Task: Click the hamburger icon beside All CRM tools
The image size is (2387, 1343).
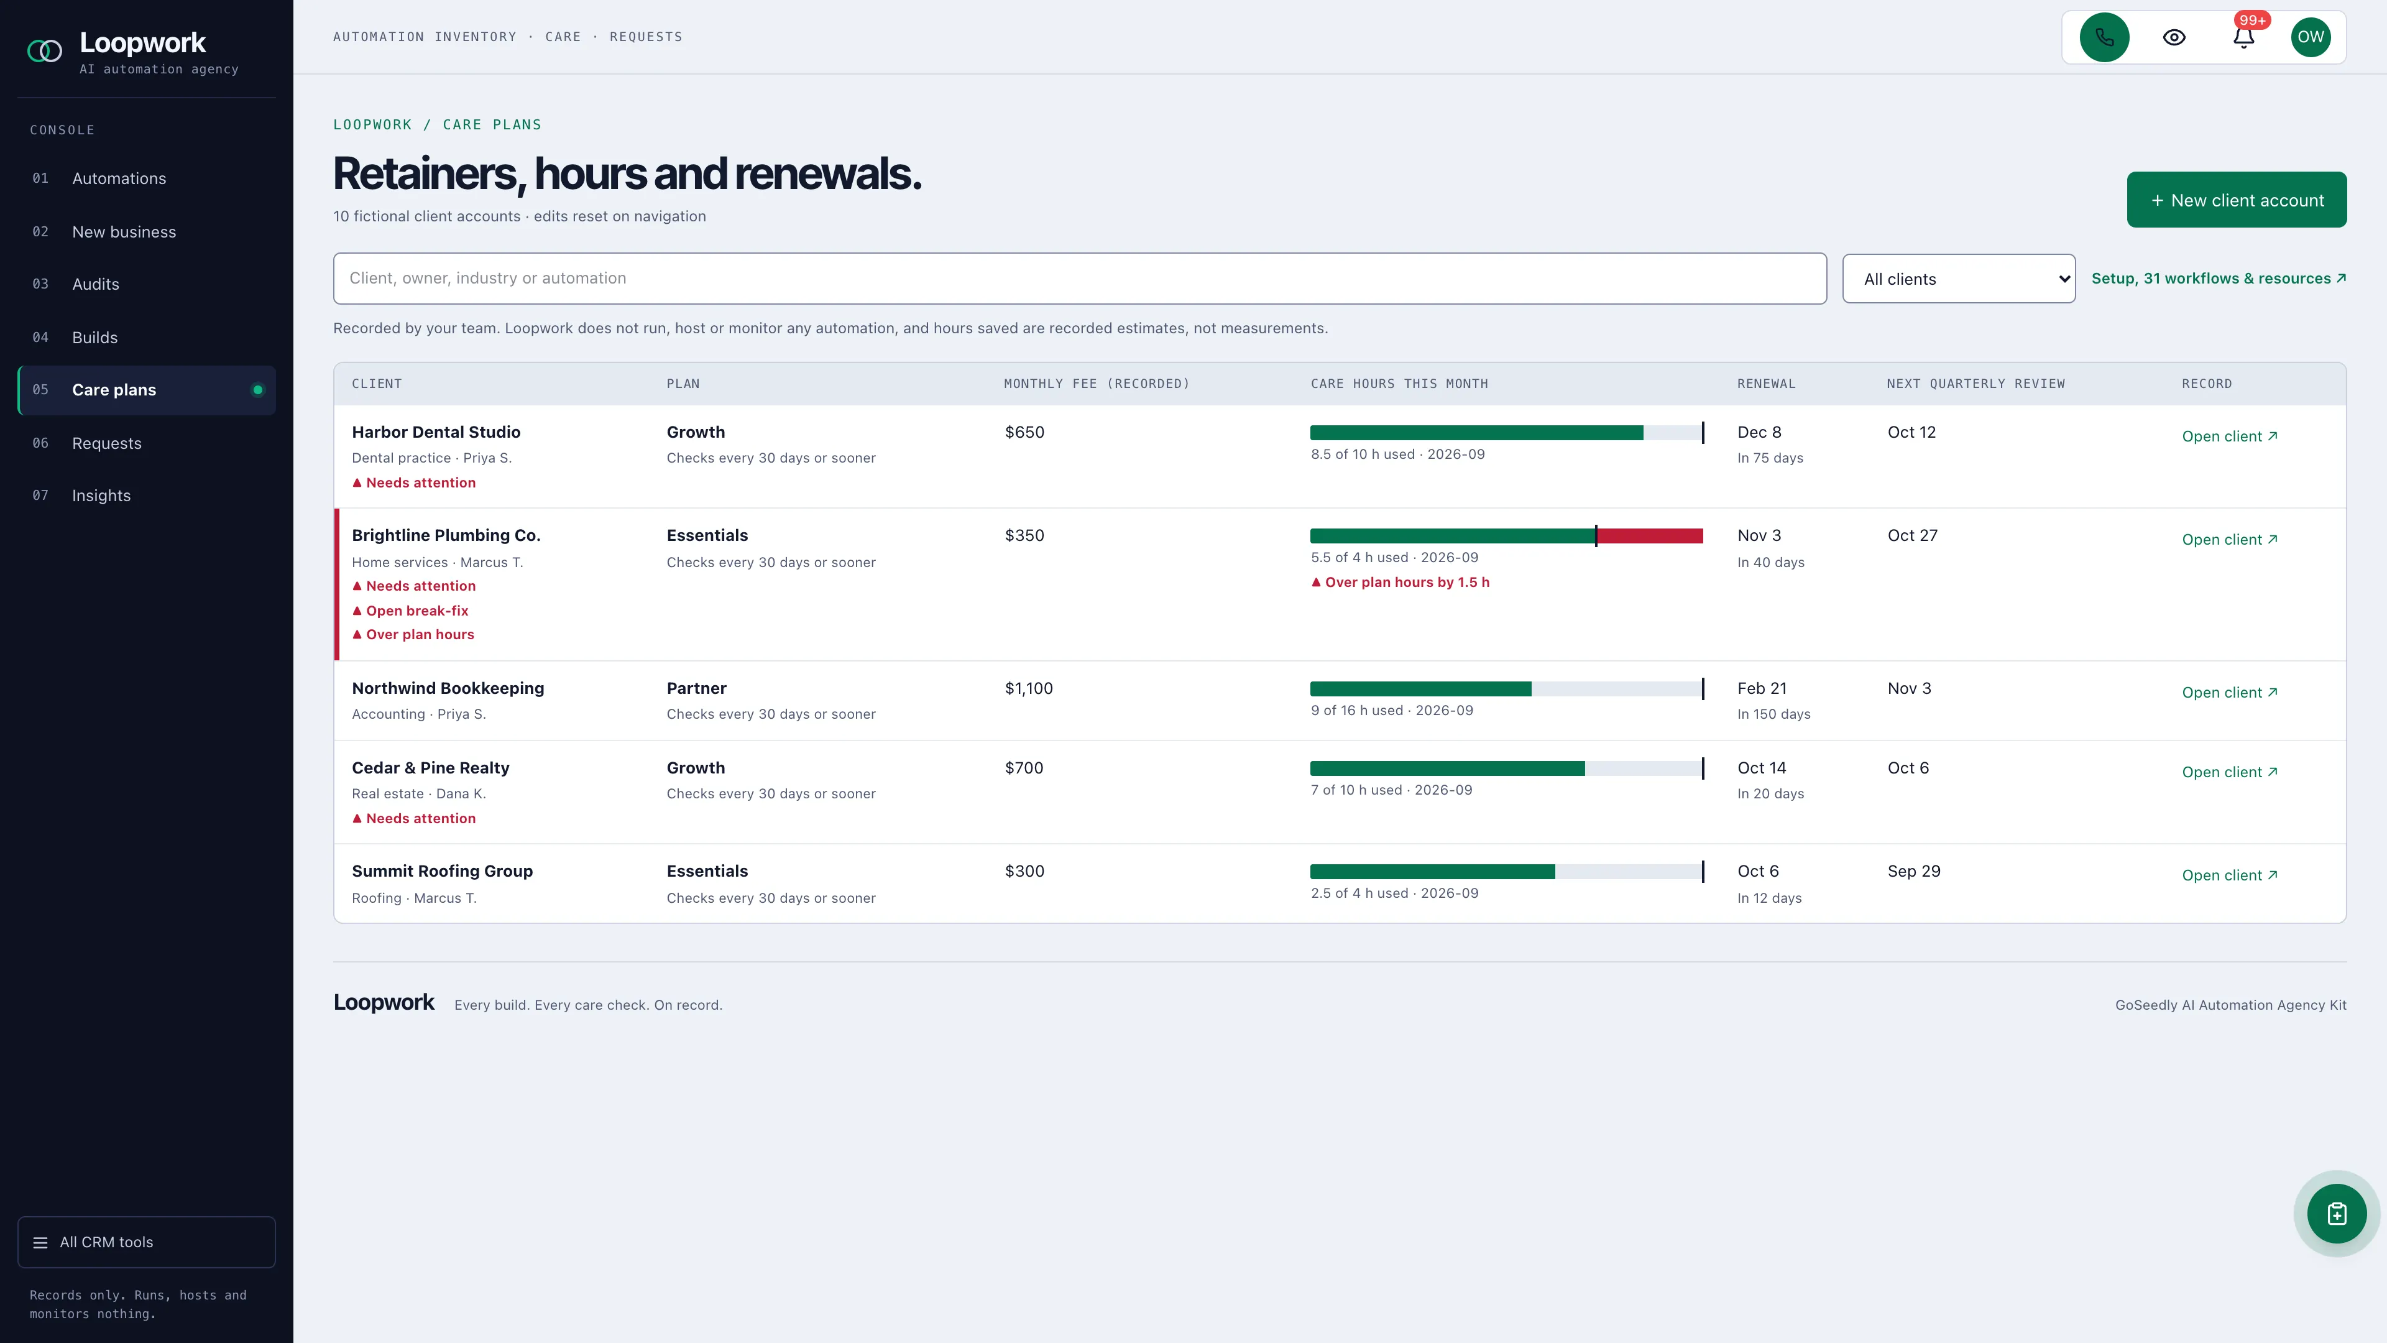Action: (41, 1242)
